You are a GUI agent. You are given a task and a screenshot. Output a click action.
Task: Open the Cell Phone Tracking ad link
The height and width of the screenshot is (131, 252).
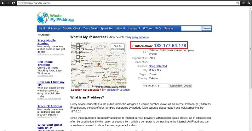pos(45,63)
